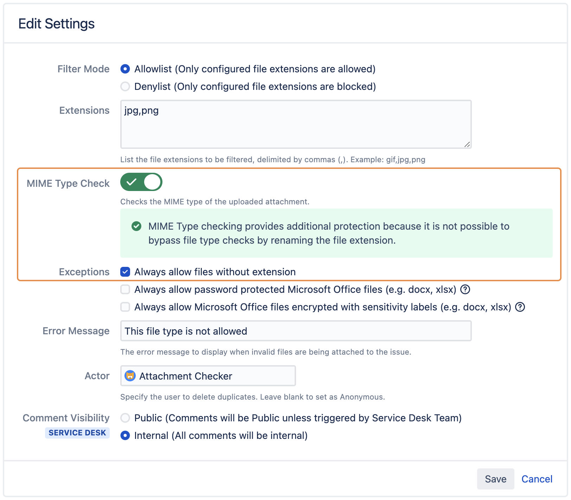Viewport: 571px width, 500px height.
Task: Click the SERVICE DESK badge
Action: coord(77,433)
